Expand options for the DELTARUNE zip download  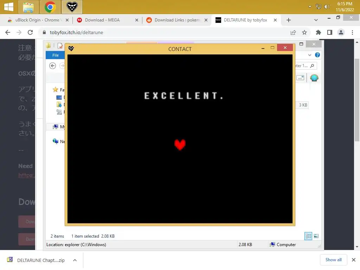coord(75,260)
